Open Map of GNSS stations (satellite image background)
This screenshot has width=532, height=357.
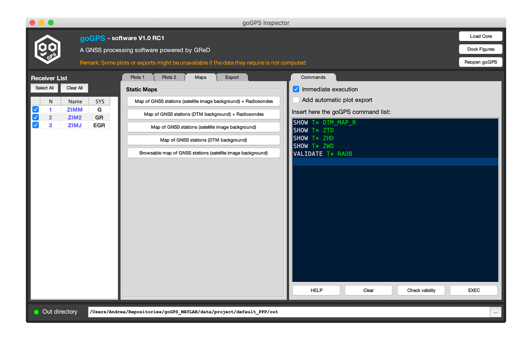(x=204, y=127)
